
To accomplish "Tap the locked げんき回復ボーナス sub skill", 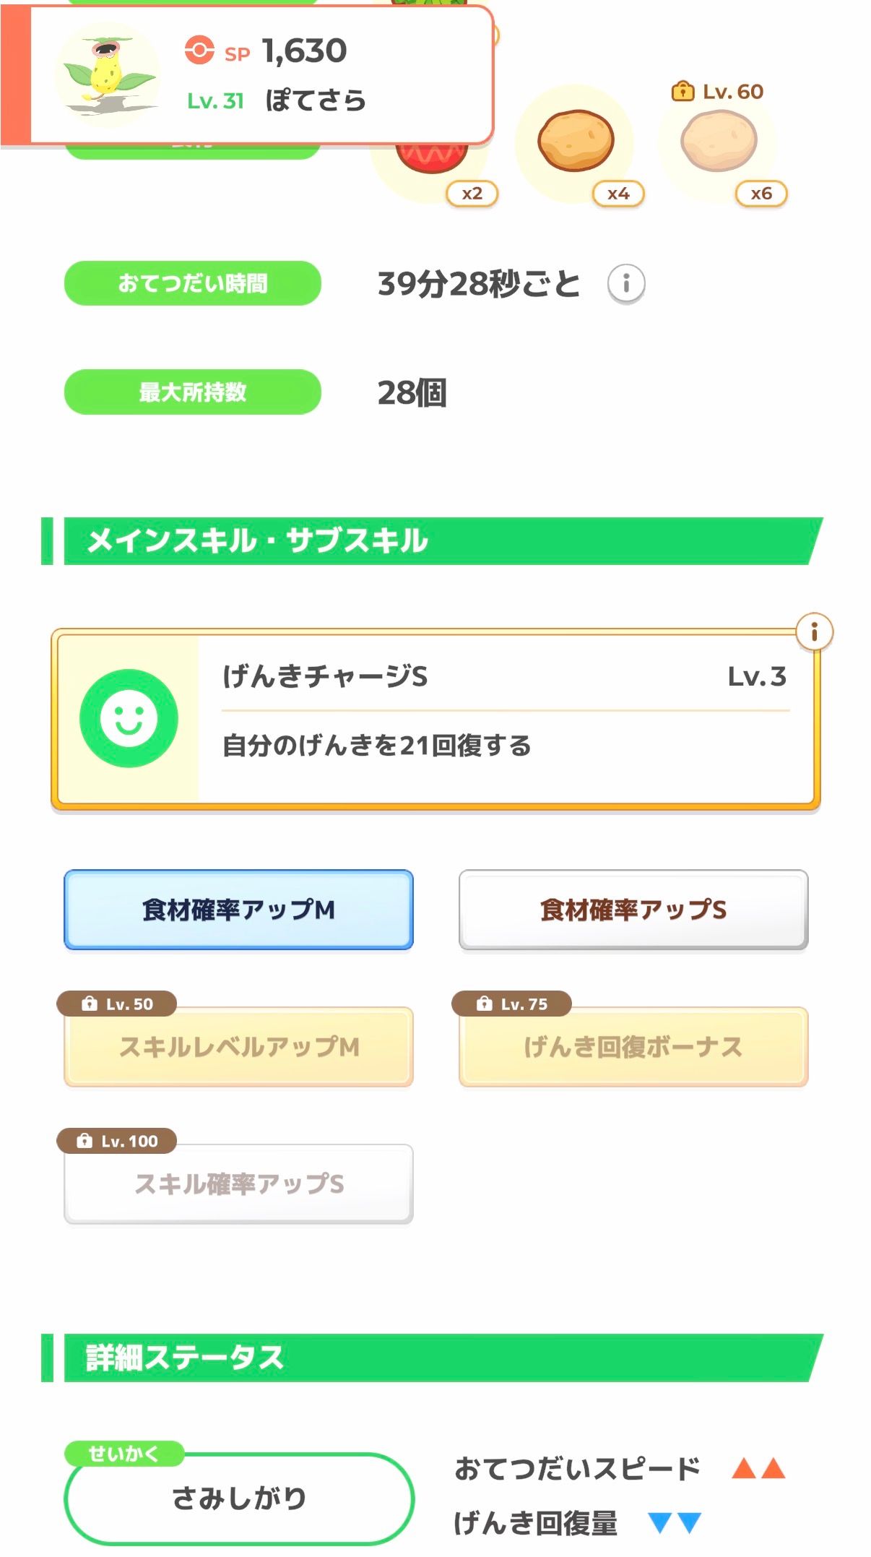I will 633,1047.
